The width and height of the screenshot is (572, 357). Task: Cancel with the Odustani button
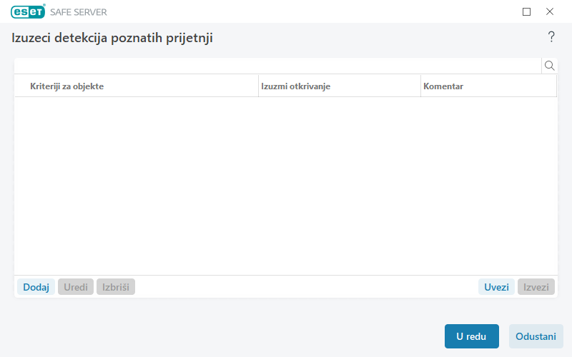point(536,336)
